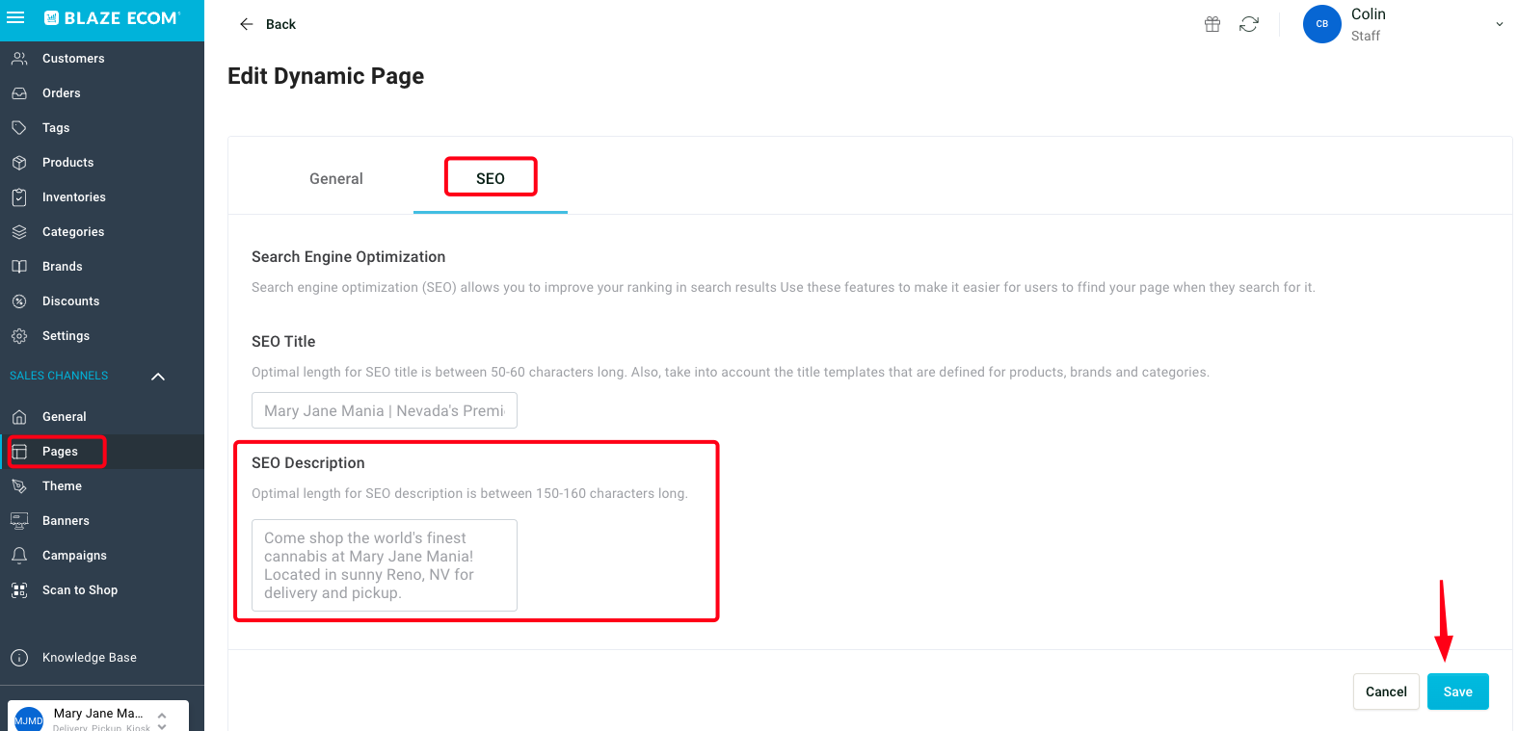This screenshot has width=1518, height=731.
Task: Open the Mary Jane Mania store switcher
Action: [x=98, y=718]
